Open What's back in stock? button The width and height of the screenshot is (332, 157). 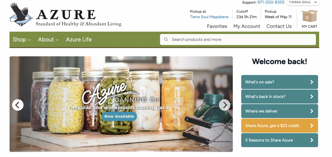pos(279,97)
